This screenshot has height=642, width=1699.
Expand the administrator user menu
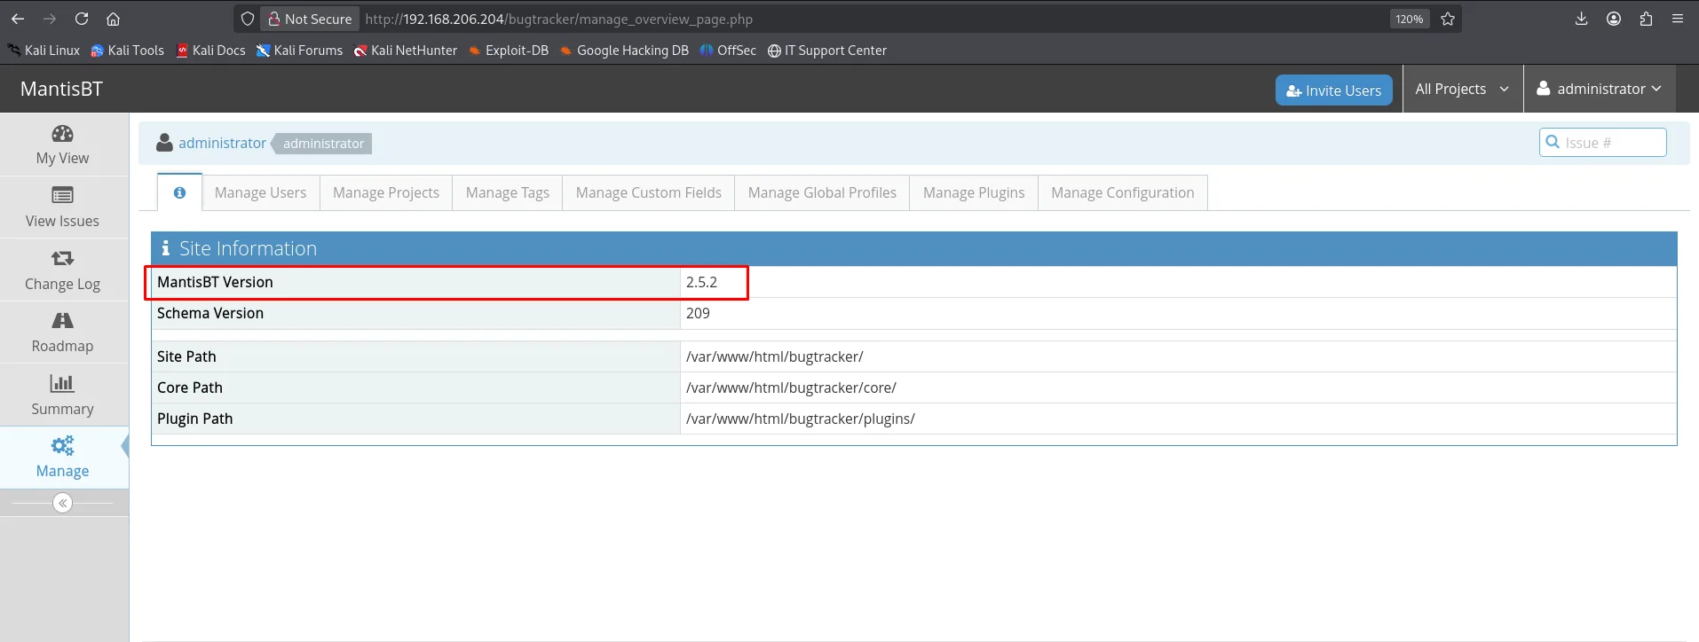1600,89
